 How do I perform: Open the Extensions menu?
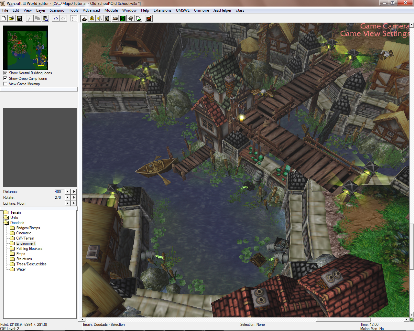[x=162, y=10]
